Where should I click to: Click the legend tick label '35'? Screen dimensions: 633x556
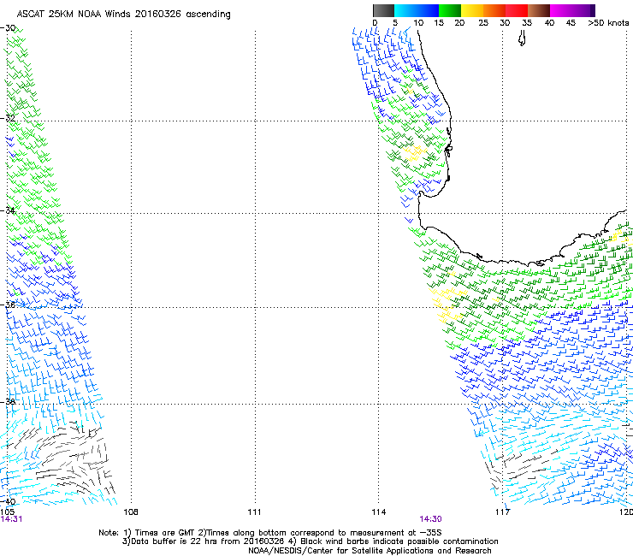tap(527, 23)
